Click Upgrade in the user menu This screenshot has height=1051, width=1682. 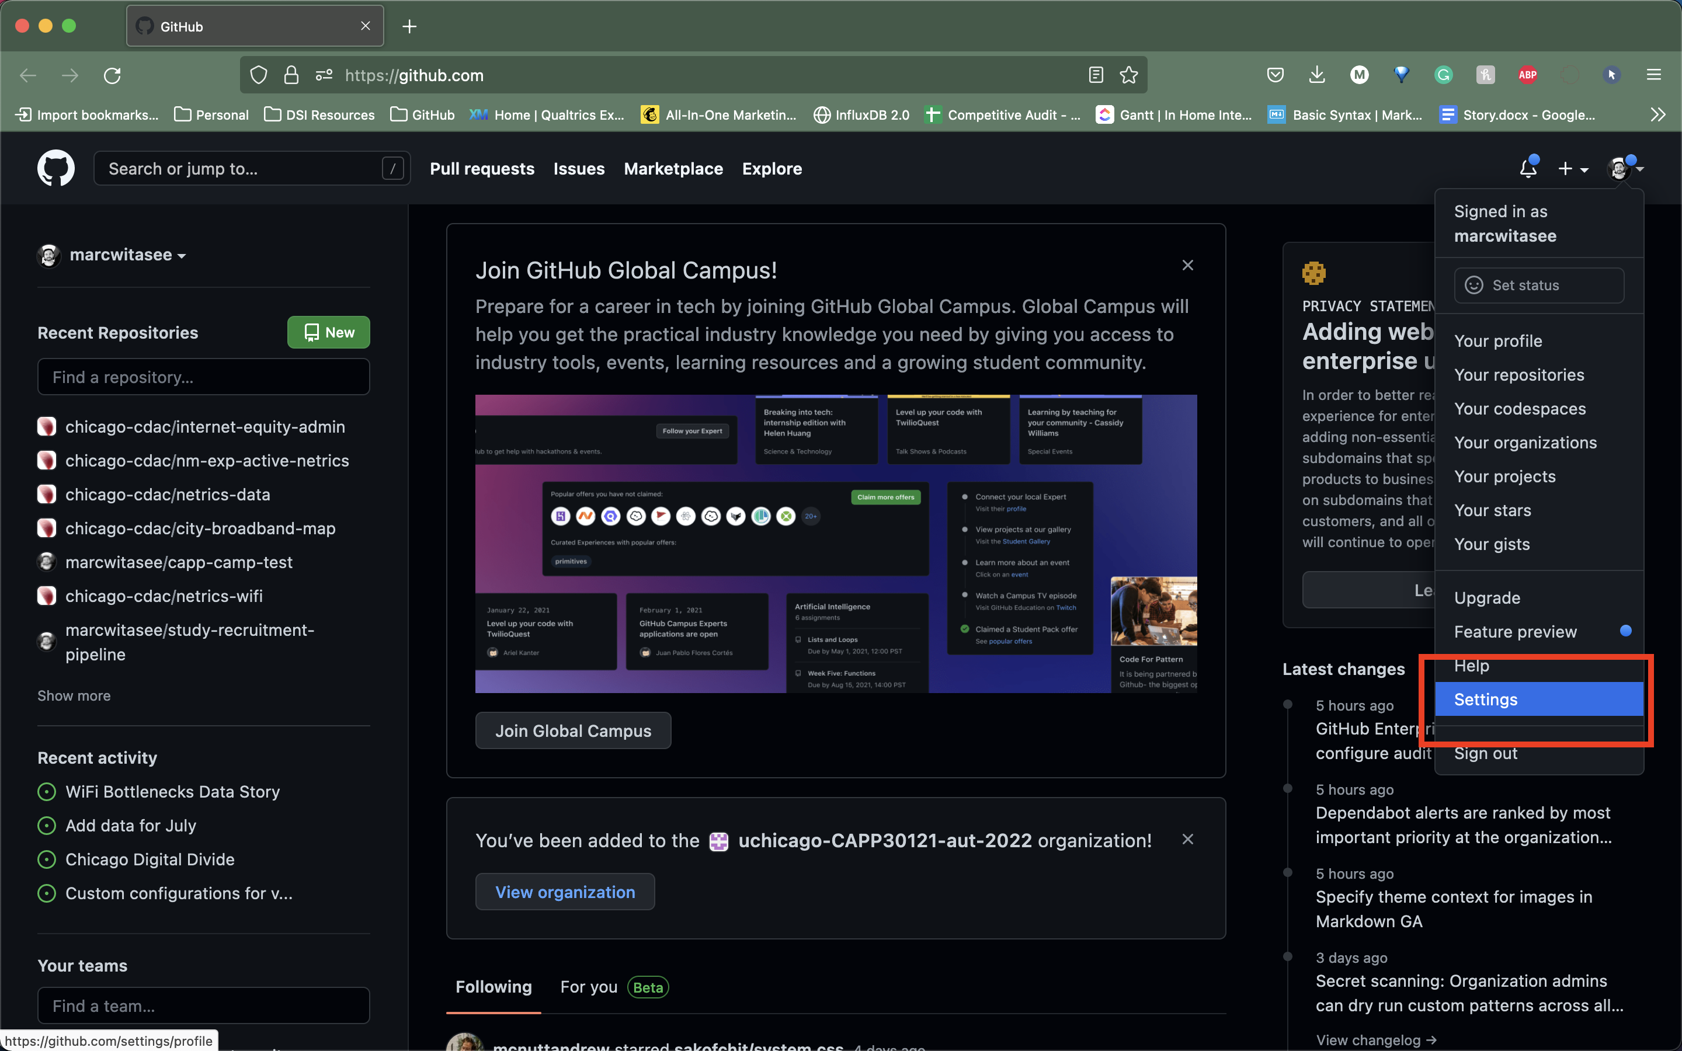click(x=1539, y=598)
